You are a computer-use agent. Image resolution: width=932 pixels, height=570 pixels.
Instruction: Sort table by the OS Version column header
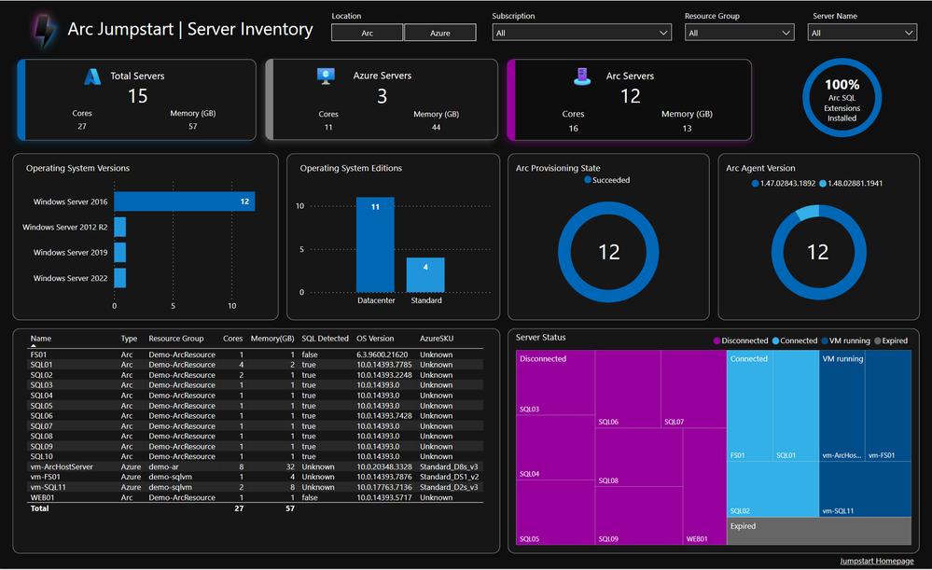click(375, 339)
